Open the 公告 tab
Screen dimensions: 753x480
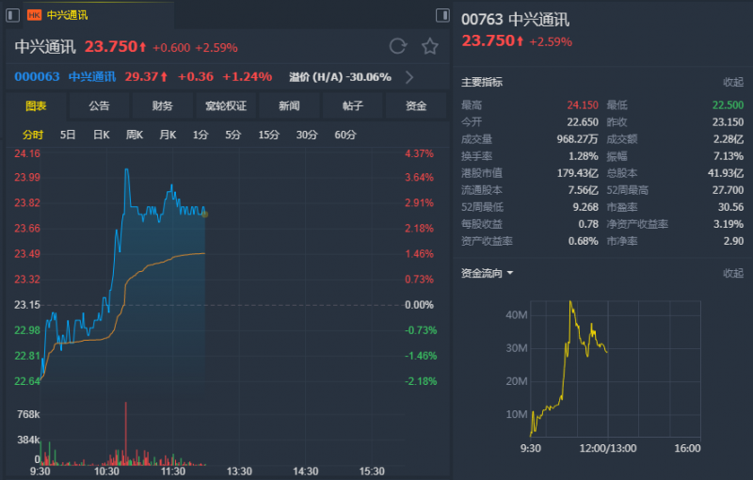click(x=100, y=106)
